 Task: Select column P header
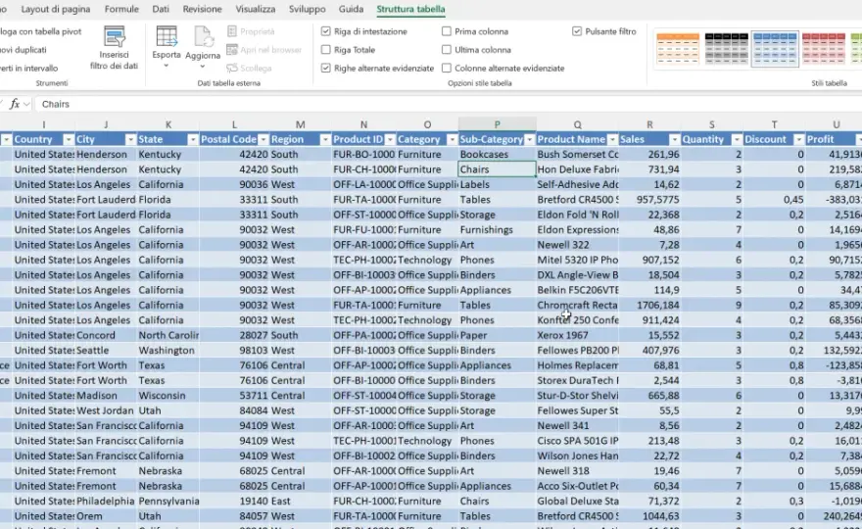coord(497,124)
